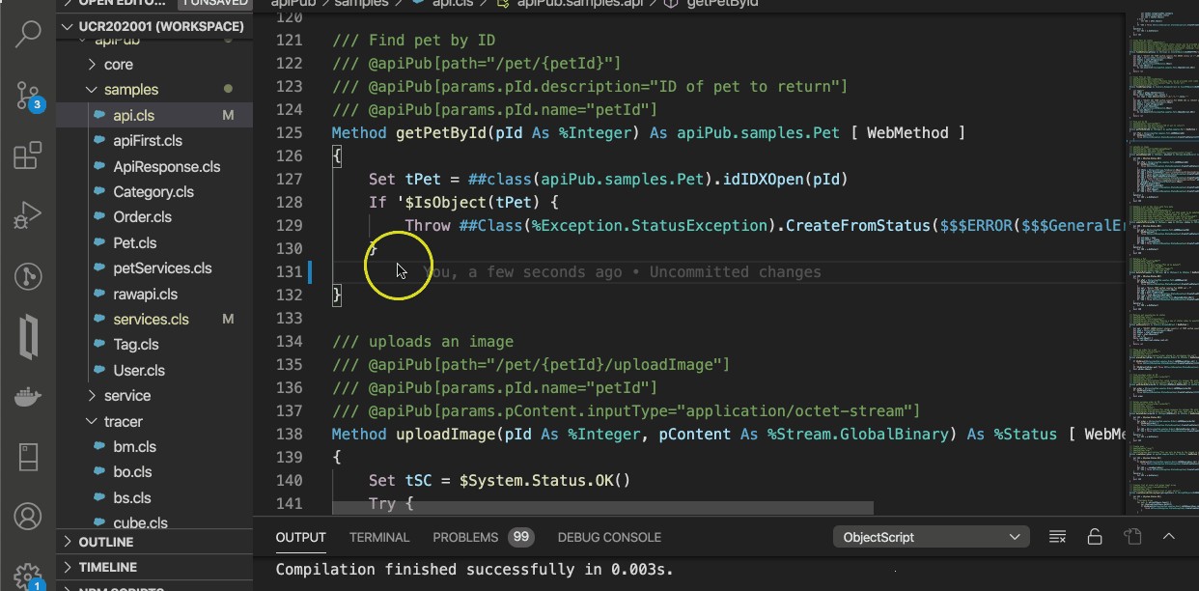Open the DEBUG CONSOLE tab
The width and height of the screenshot is (1199, 591).
[609, 537]
